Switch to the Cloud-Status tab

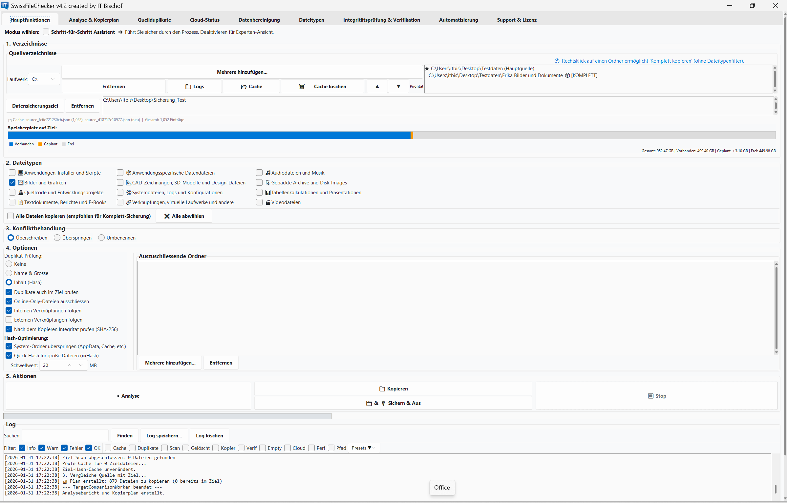(x=204, y=20)
